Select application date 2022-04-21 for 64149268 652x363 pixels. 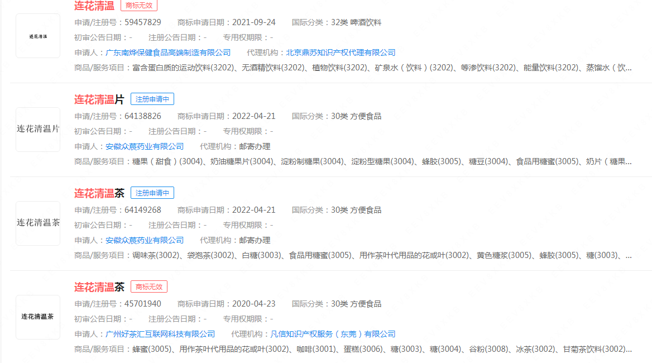[x=253, y=211]
